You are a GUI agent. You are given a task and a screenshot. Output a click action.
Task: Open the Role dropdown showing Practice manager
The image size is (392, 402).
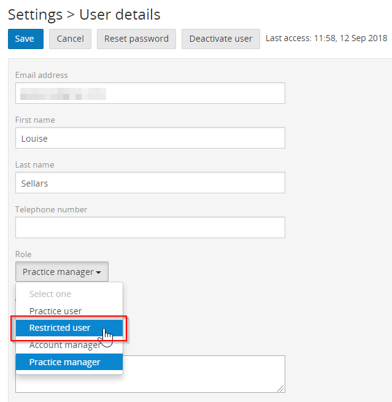tap(62, 271)
